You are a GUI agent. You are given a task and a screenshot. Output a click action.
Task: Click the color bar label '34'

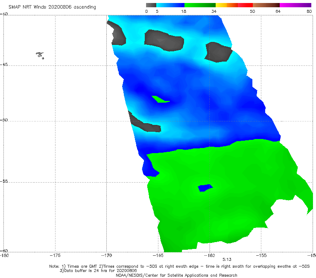[x=214, y=11]
